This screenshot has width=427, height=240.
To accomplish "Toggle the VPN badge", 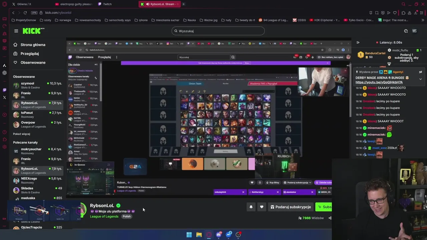I will [34, 13].
